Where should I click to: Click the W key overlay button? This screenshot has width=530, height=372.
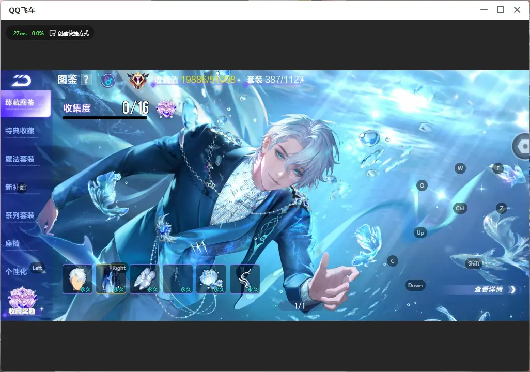[x=460, y=168]
